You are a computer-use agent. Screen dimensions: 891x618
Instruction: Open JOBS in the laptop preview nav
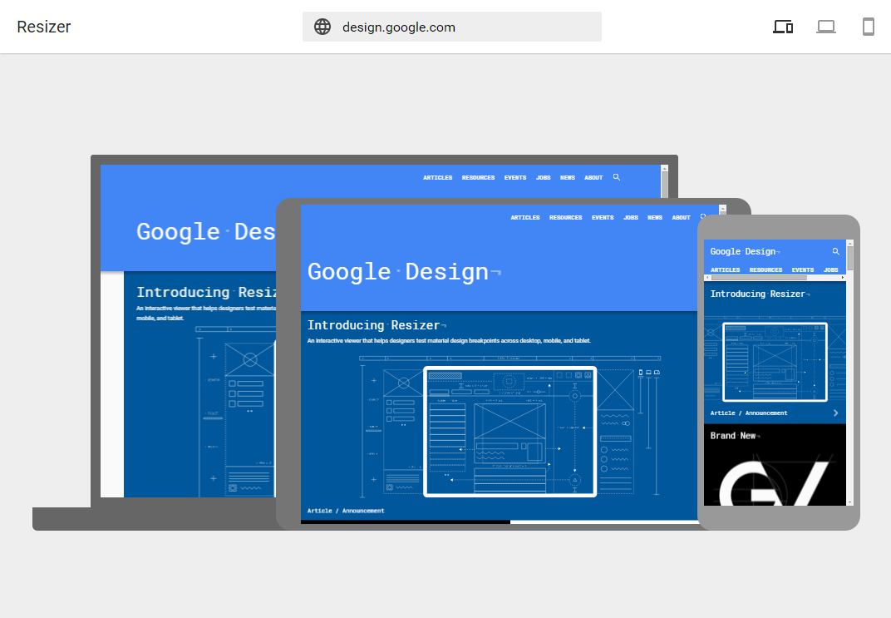click(544, 178)
